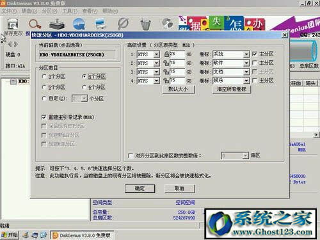Viewport: 320px width, 240px height.
Task: Open the Partition (分区) menu
Action: [x=49, y=11]
